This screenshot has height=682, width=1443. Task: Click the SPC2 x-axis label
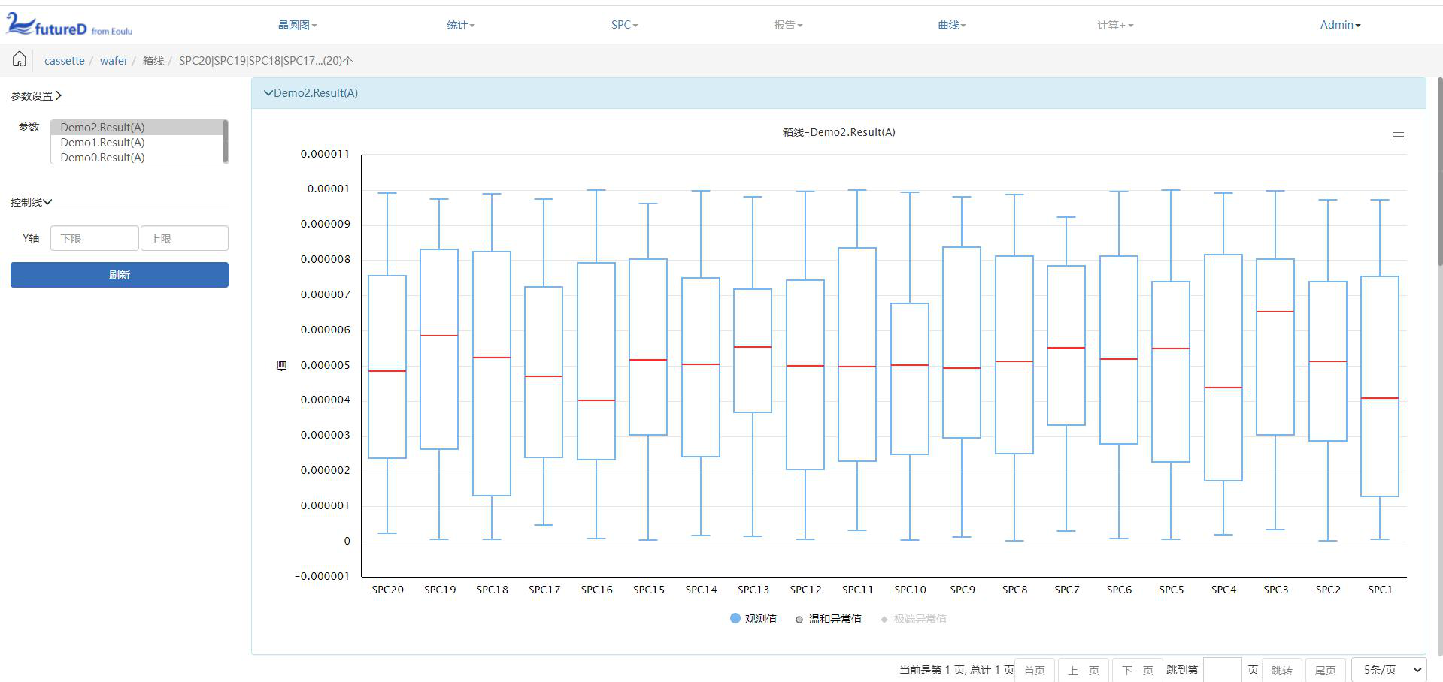point(1328,590)
